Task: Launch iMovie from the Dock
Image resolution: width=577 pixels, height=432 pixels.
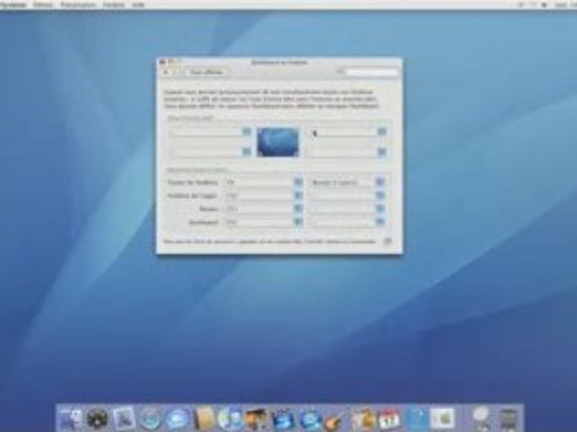Action: tap(282, 418)
